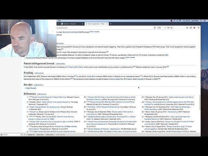208x156 pixels.
Task: Open reference 2 Apple confirms acquired Shazam link
Action: tap(56, 102)
